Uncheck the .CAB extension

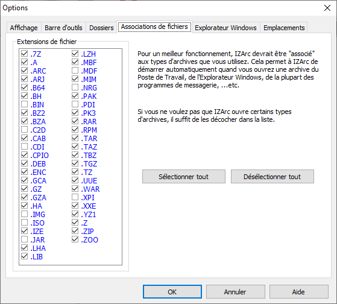(25, 138)
